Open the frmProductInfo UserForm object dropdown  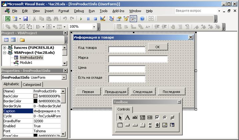(64, 77)
